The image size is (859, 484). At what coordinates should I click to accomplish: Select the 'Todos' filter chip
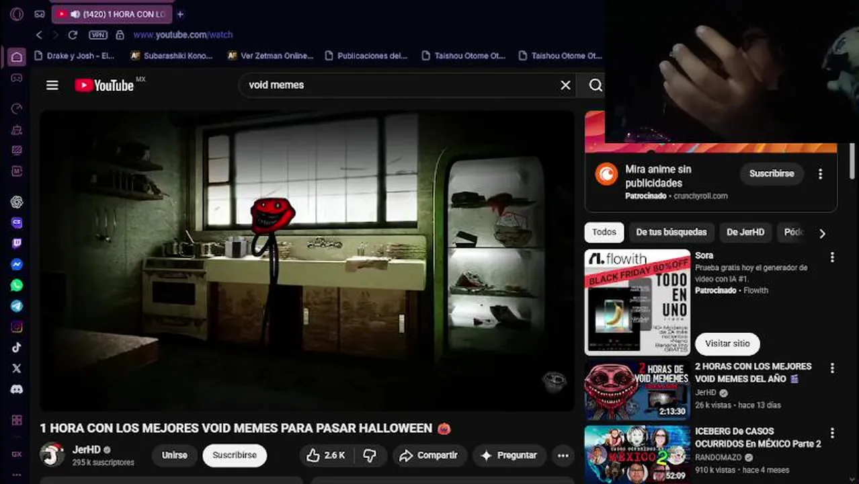(604, 233)
